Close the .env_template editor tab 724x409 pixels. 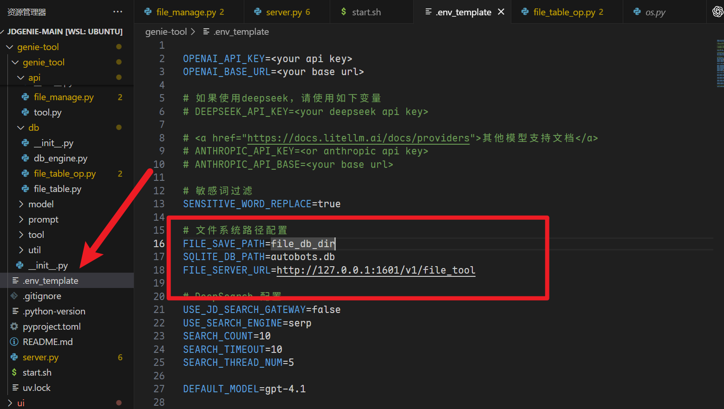501,12
